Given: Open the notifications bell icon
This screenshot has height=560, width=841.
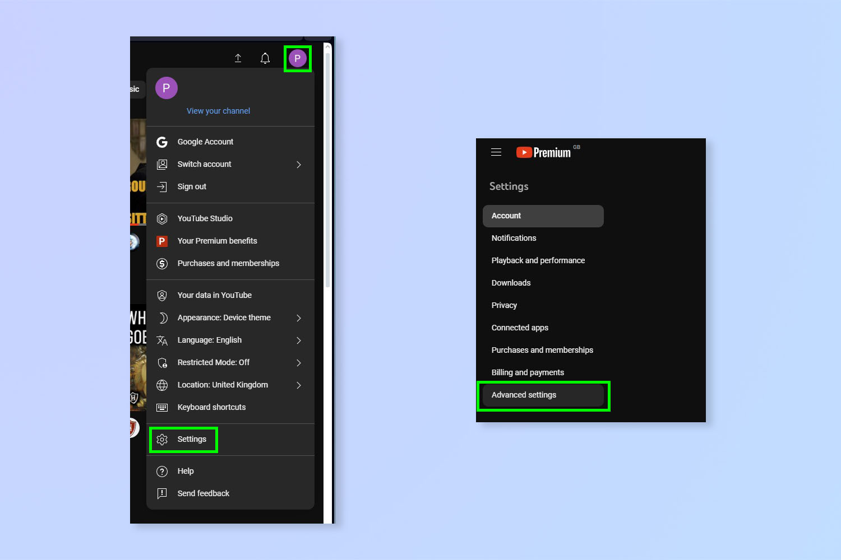Looking at the screenshot, I should tap(265, 58).
